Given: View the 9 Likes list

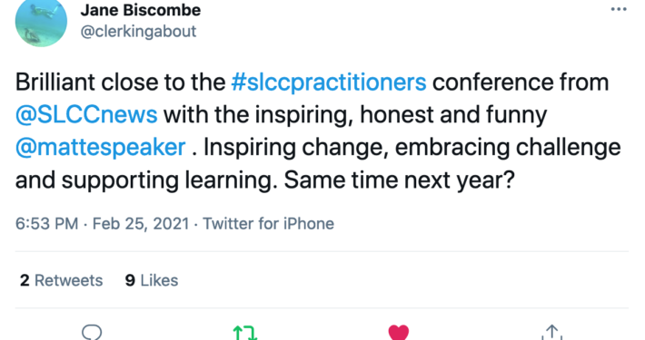Looking at the screenshot, I should click(152, 280).
